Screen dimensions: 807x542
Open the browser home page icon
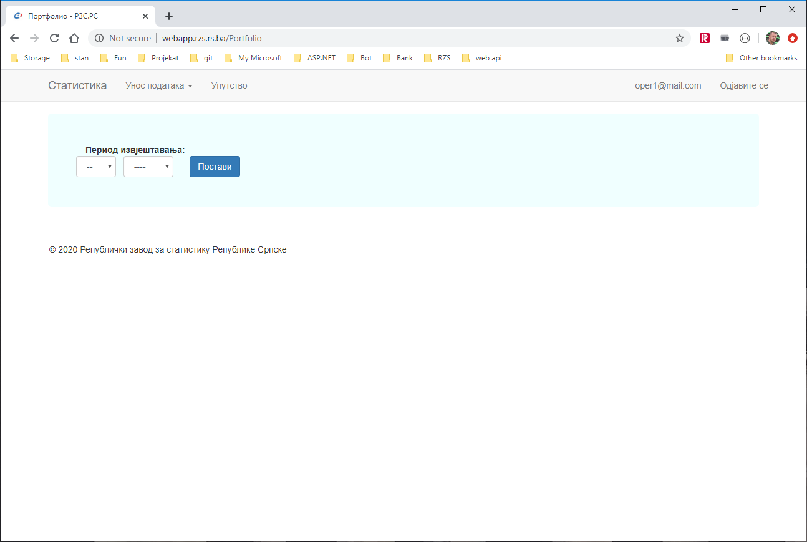(x=74, y=38)
